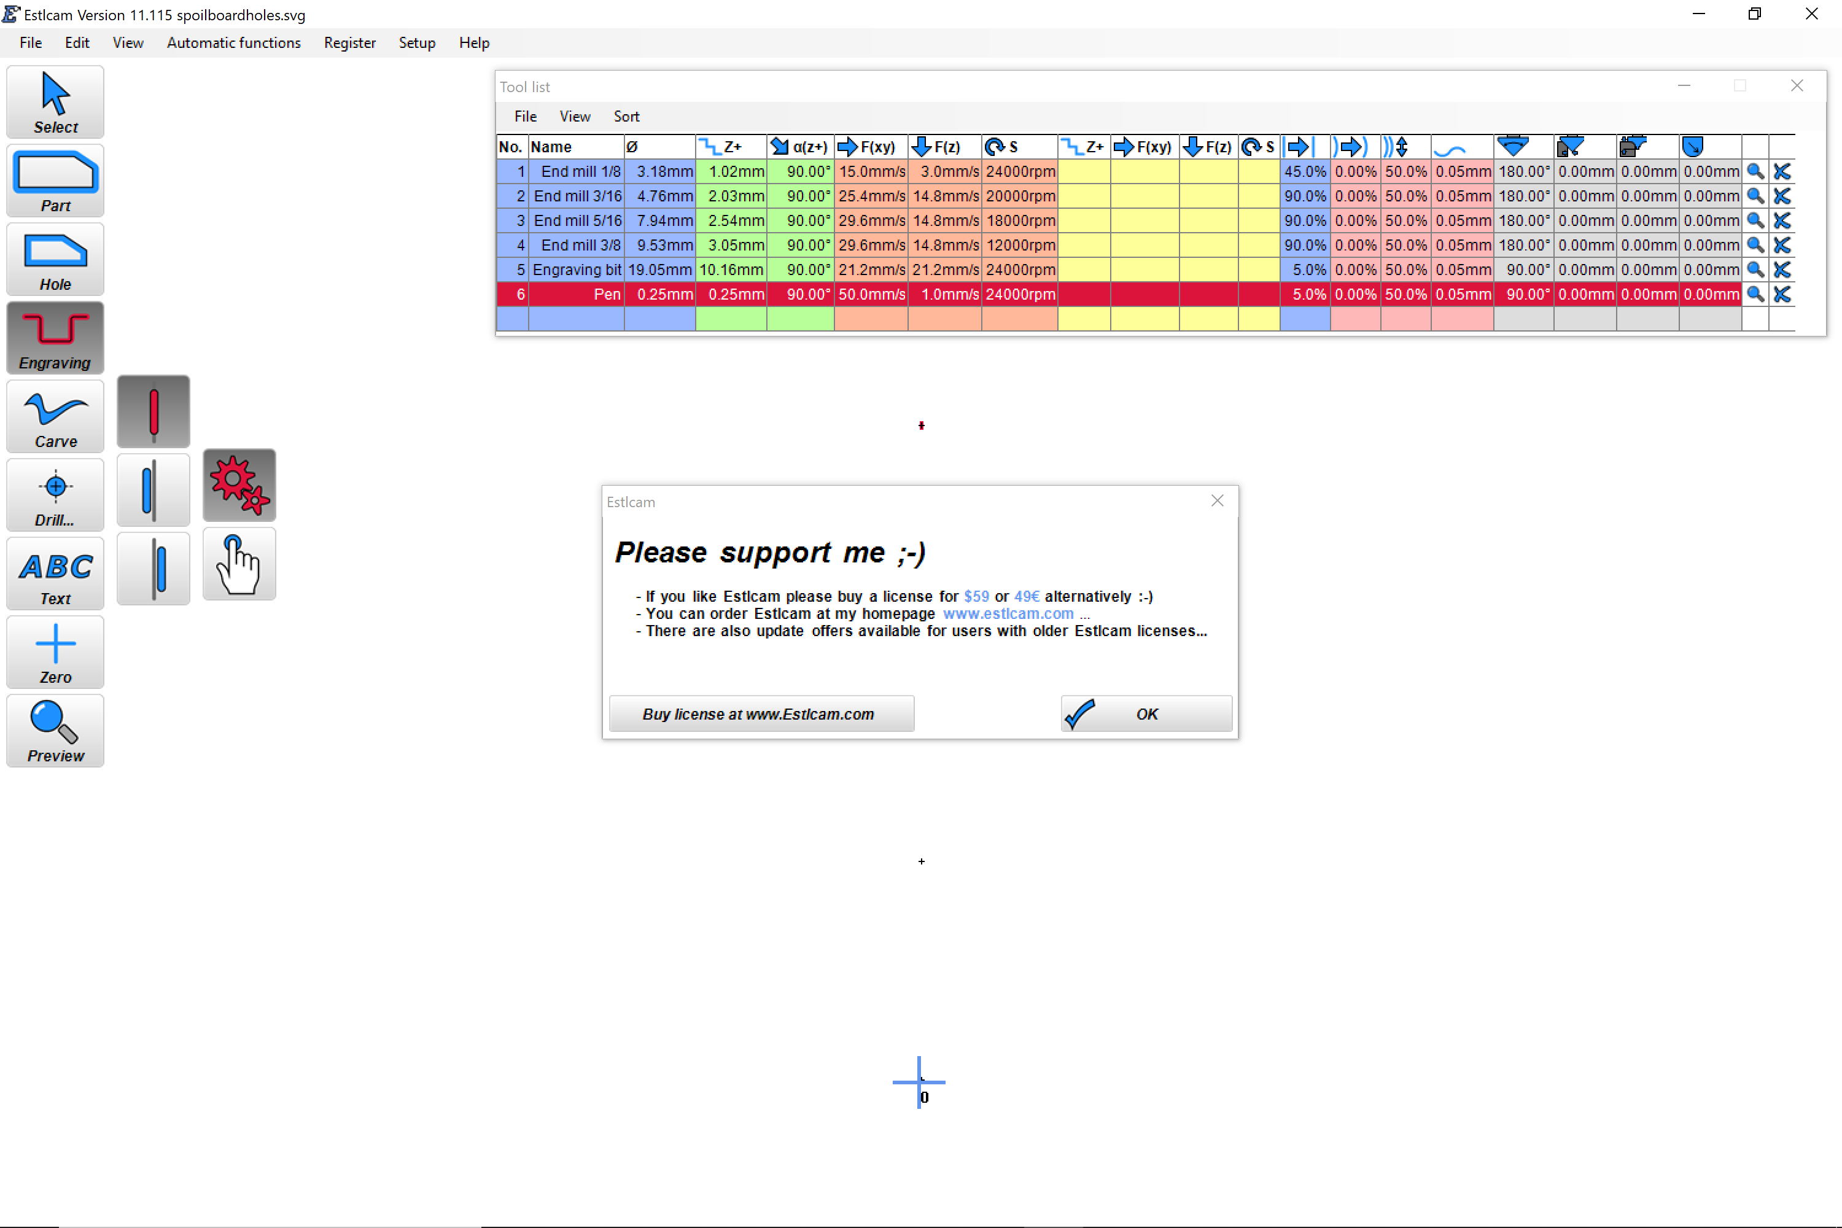
Task: Click magnifier icon in End mill 1/8 row
Action: [1755, 171]
